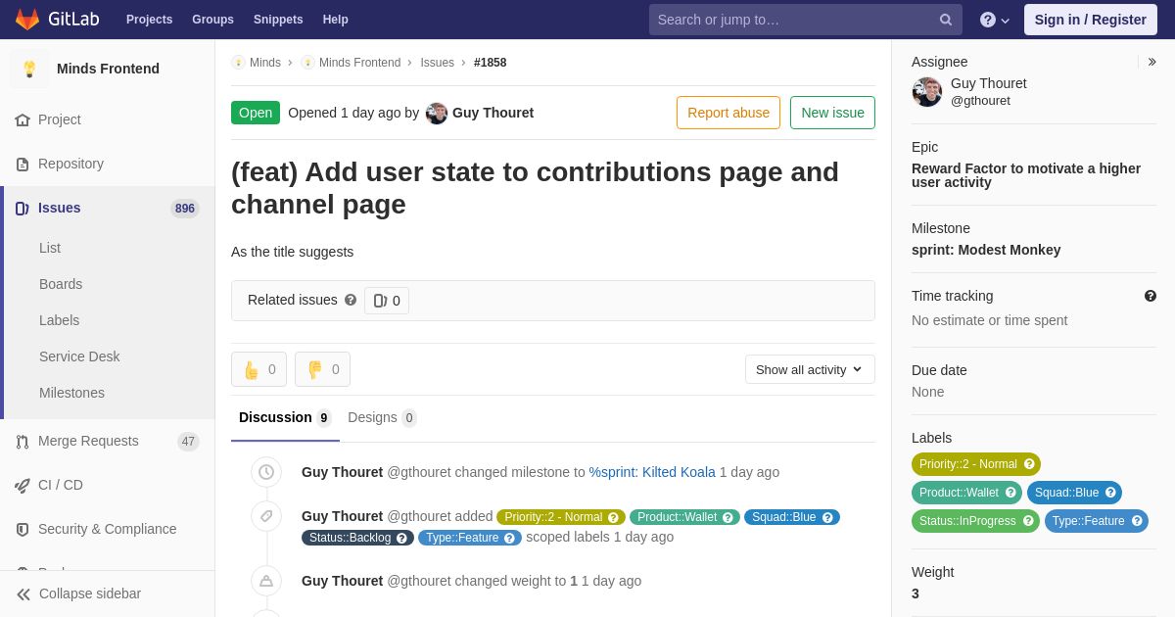This screenshot has height=617, width=1175.
Task: Open Merge Requests via its icon
Action: pos(23,442)
